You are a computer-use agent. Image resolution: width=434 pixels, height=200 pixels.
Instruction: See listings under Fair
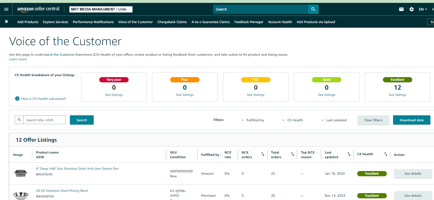coord(256,95)
